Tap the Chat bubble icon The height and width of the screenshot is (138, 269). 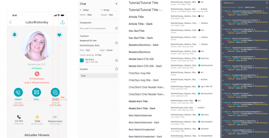55,92
